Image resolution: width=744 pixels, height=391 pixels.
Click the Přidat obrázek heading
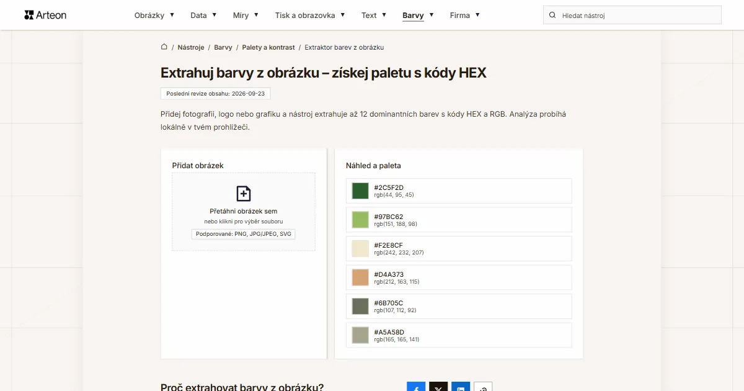198,166
